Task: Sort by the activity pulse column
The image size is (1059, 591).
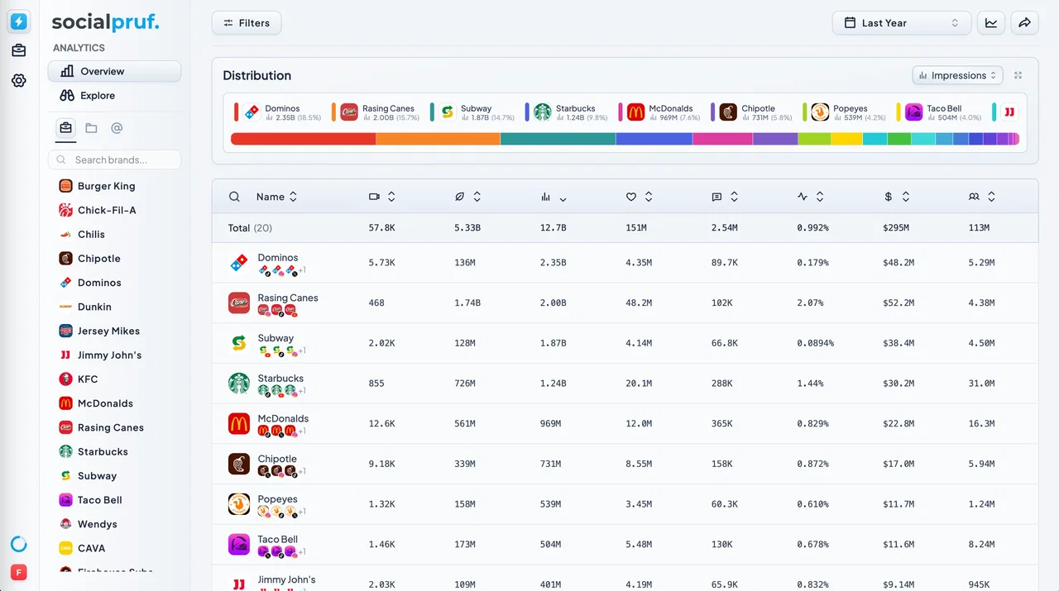Action: [811, 197]
